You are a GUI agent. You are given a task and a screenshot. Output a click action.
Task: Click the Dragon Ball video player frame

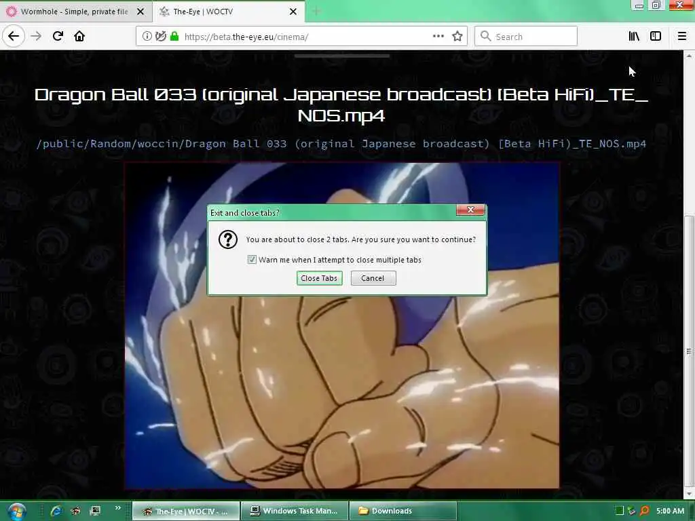coord(341,326)
